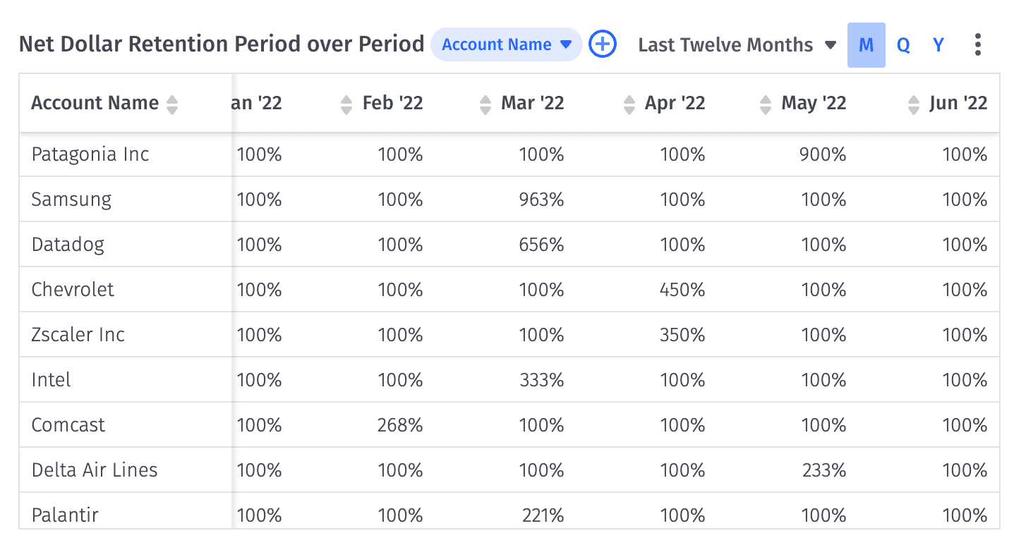
Task: Switch to the Q quarterly tab
Action: (903, 44)
